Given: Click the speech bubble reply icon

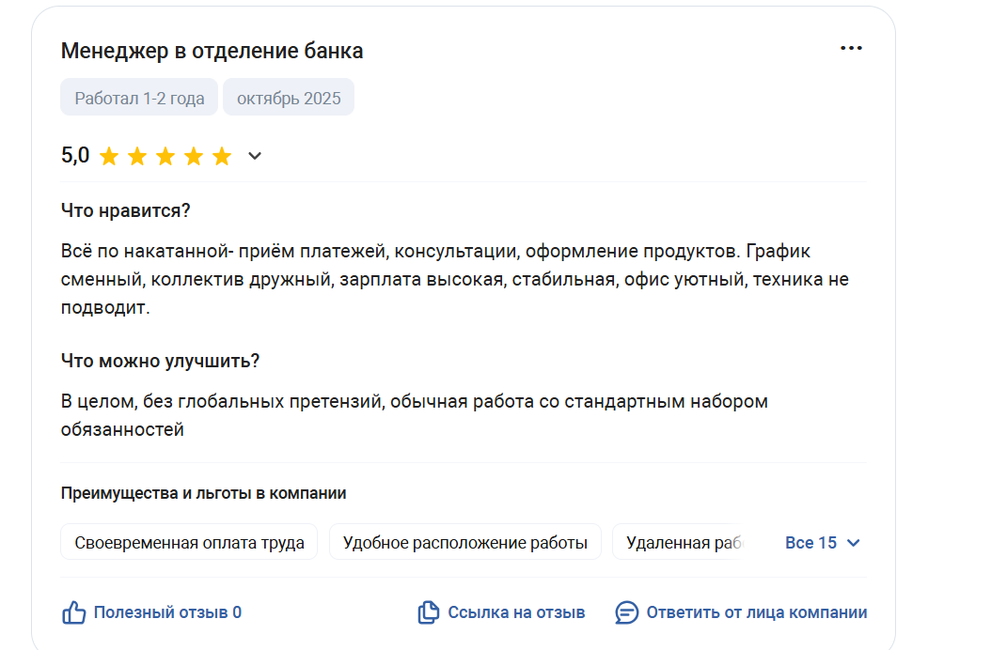Looking at the screenshot, I should click(x=626, y=613).
